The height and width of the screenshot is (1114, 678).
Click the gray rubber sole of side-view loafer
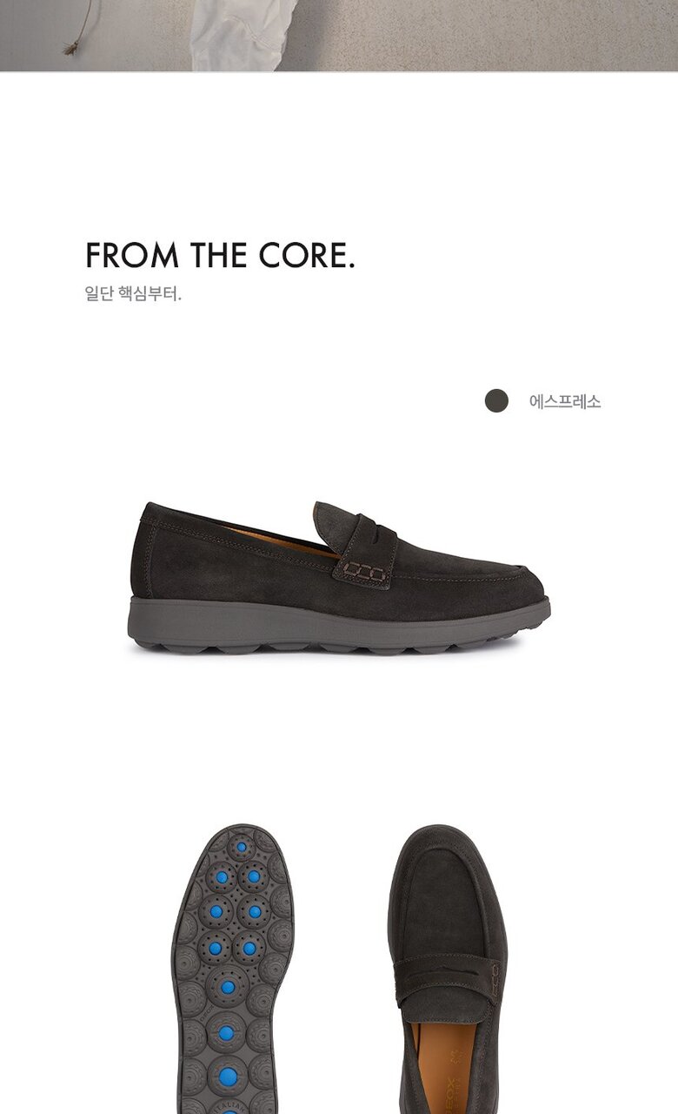(339, 625)
